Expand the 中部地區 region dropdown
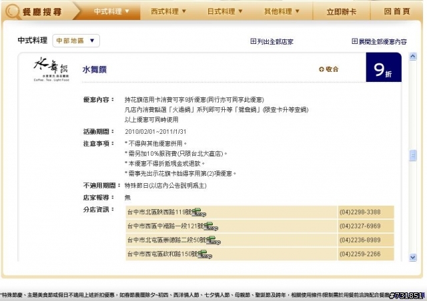The height and width of the screenshot is (301, 427). [76, 41]
